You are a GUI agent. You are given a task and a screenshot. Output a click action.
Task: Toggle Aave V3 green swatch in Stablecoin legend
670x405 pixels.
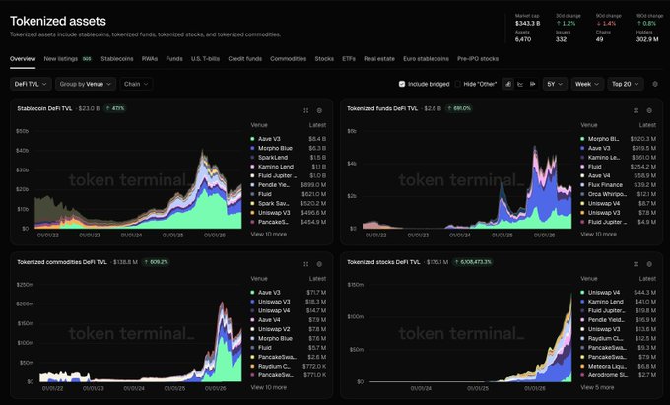click(252, 139)
